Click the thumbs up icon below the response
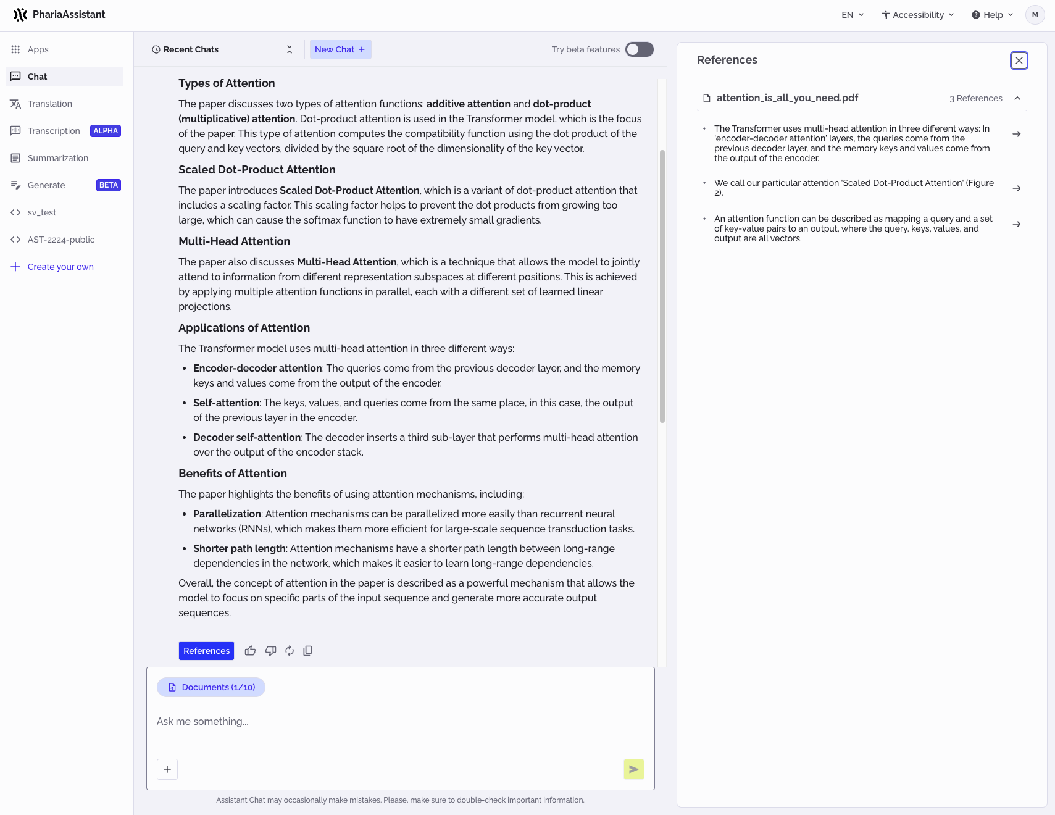Viewport: 1055px width, 815px height. pos(250,651)
